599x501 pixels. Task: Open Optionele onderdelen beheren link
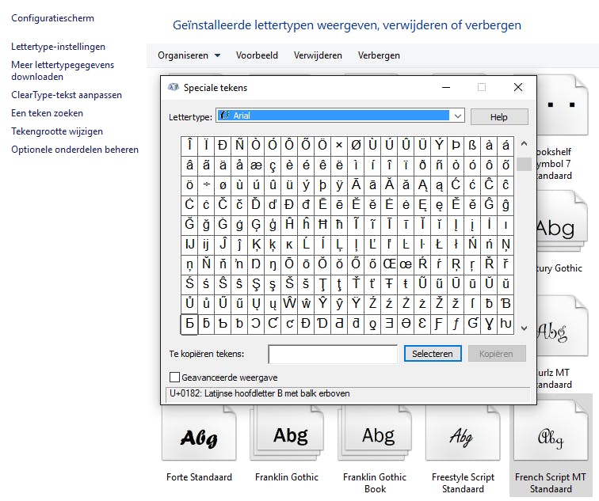click(74, 150)
